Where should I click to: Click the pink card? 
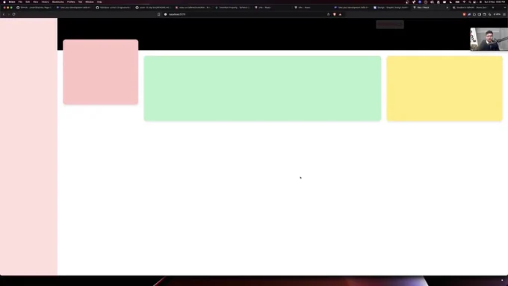tap(100, 72)
